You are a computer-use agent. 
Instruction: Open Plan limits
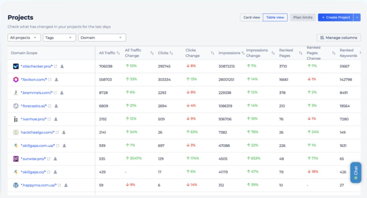[303, 17]
